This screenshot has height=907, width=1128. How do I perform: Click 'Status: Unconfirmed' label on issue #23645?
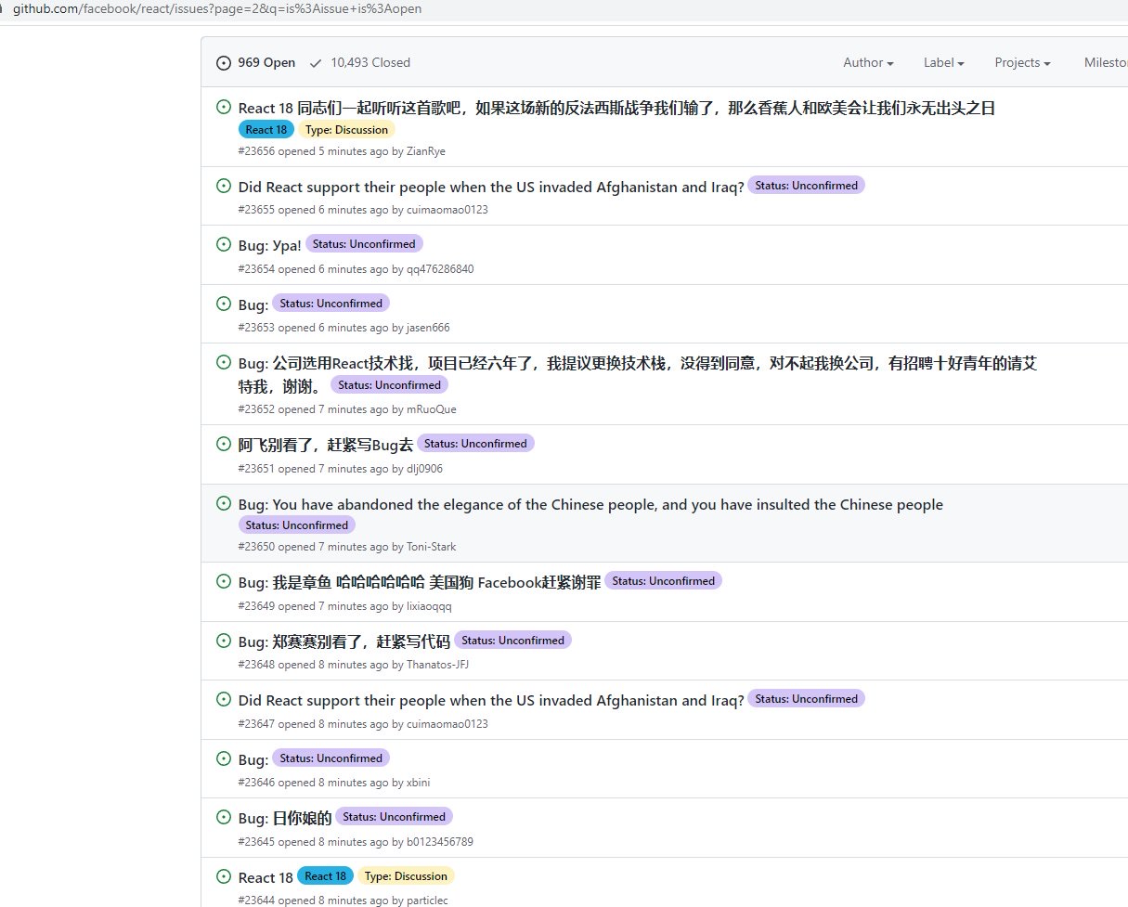click(x=394, y=816)
